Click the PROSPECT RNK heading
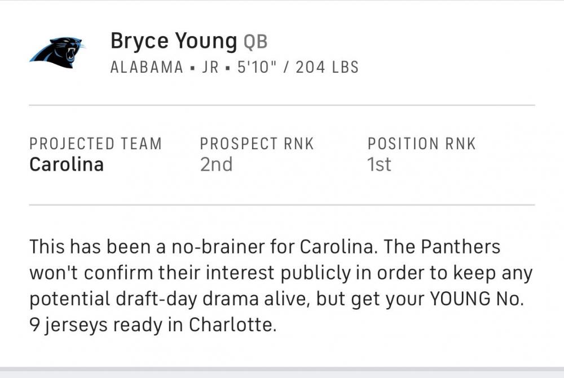564x378 pixels. point(257,144)
